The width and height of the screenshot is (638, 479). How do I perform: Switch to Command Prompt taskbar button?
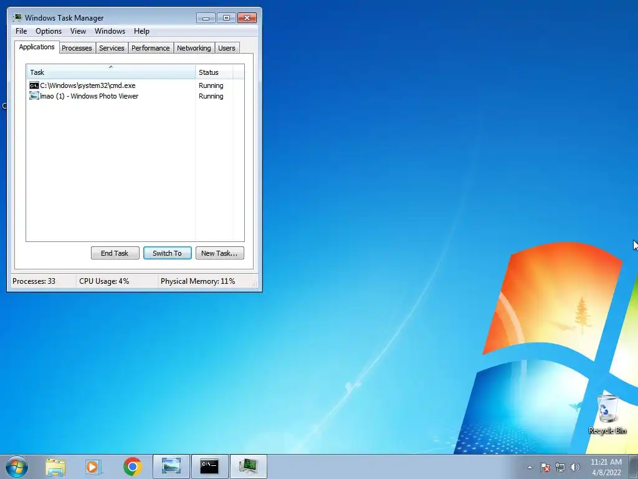click(209, 467)
